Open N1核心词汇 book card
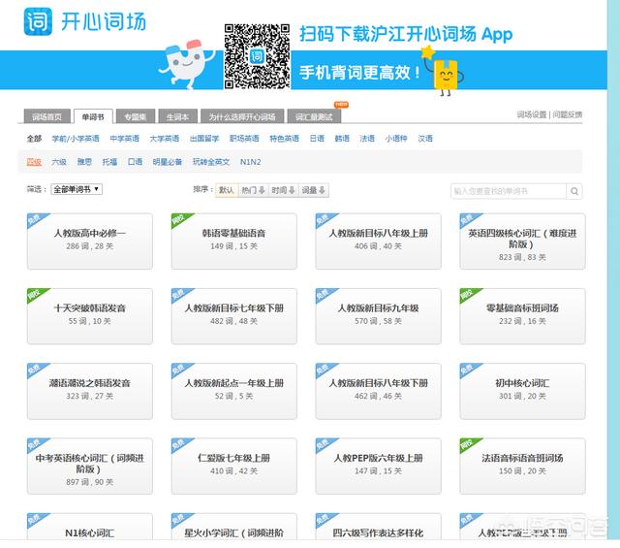The width and height of the screenshot is (620, 548). point(90,527)
